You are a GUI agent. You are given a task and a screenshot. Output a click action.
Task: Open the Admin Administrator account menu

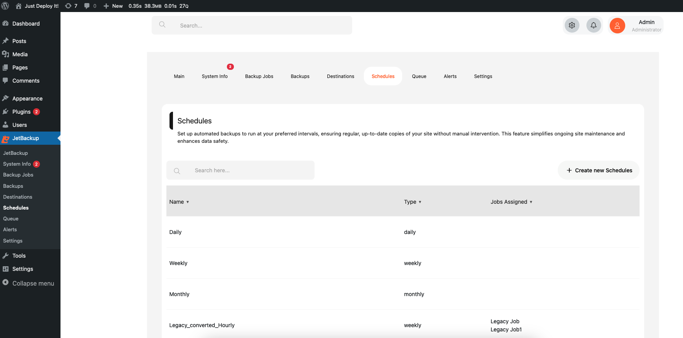tap(636, 26)
